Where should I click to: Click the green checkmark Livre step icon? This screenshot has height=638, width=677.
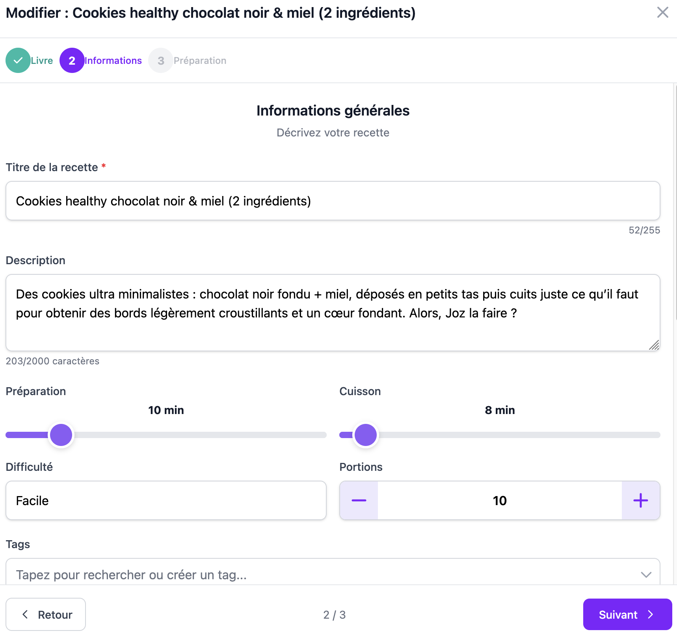(18, 60)
